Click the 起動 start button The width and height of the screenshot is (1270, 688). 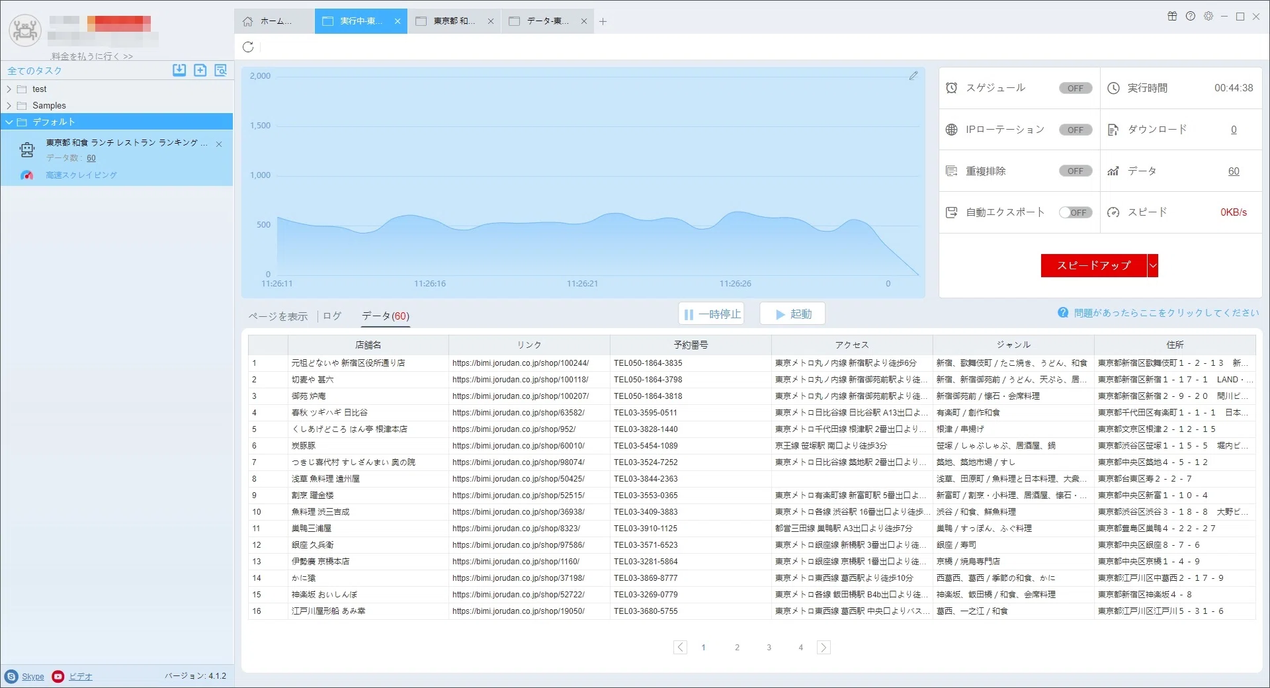click(792, 314)
